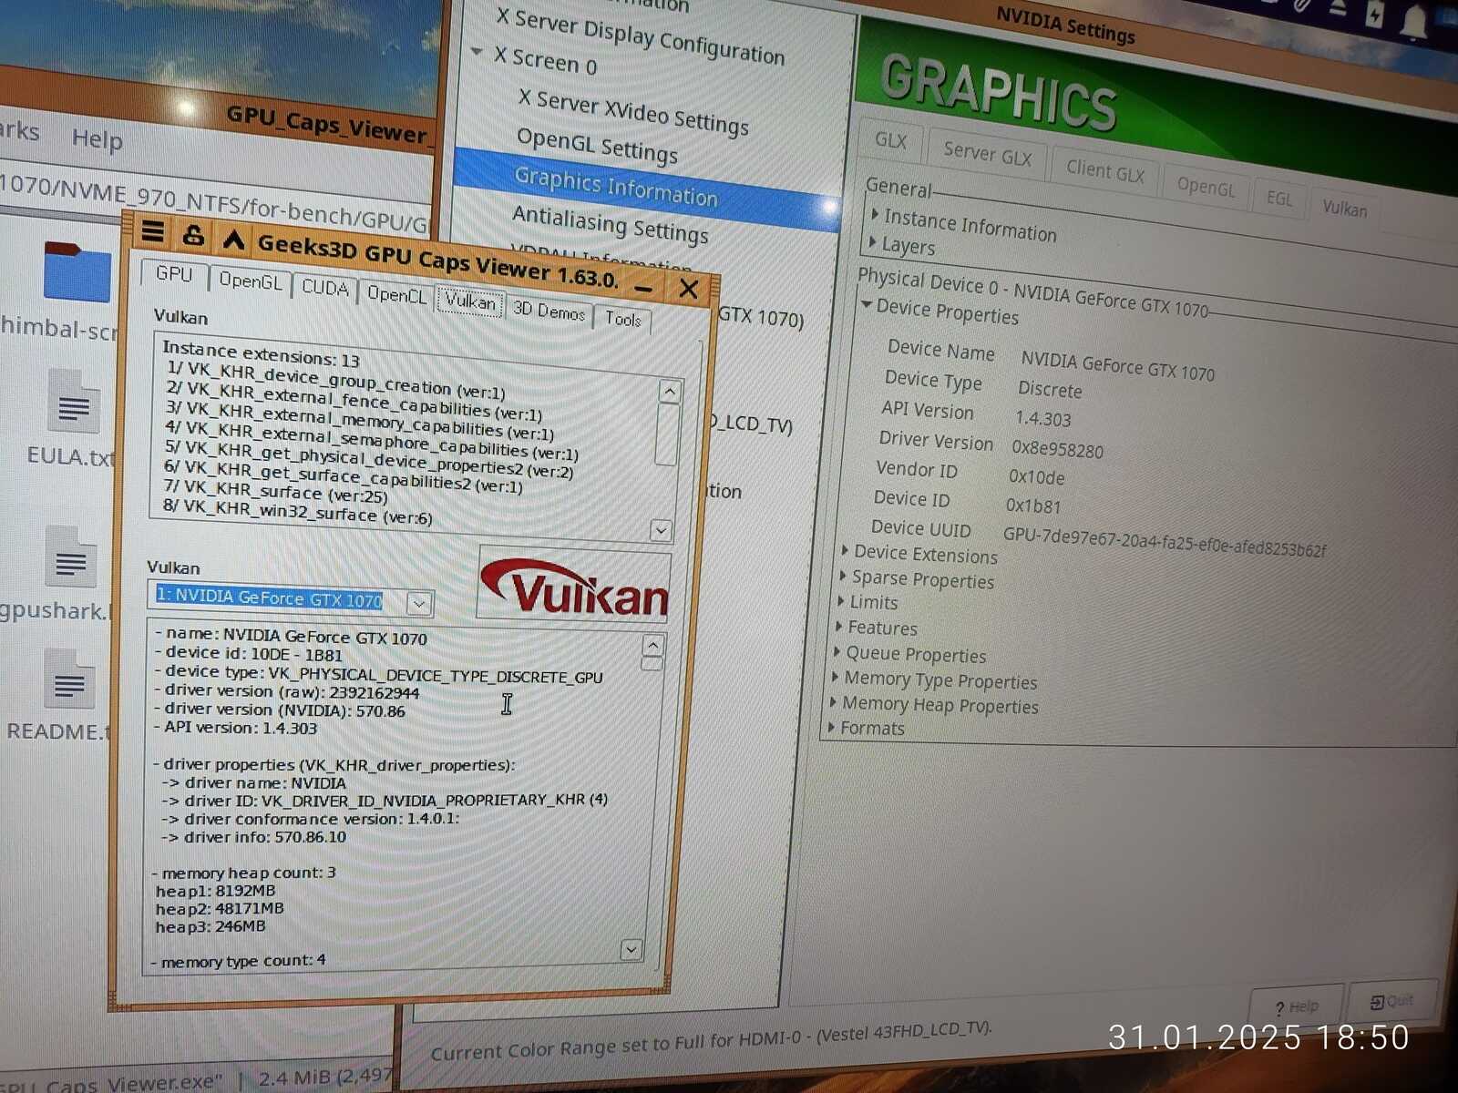1458x1093 pixels.
Task: Select X Server XVideo Settings
Action: [633, 112]
